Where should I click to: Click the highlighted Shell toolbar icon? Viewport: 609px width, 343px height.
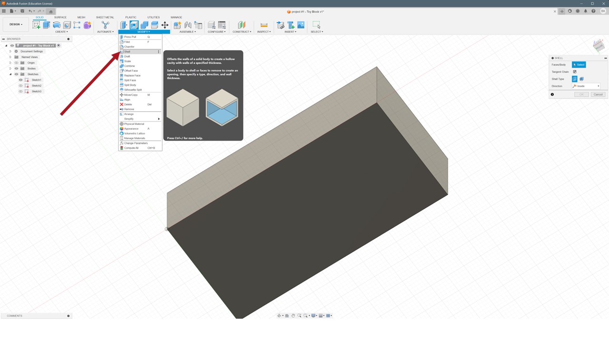[134, 25]
